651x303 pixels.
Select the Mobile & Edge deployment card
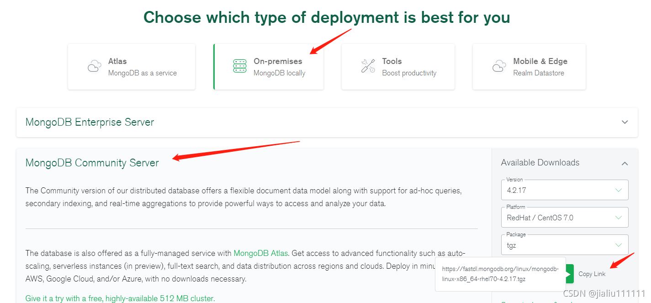pyautogui.click(x=529, y=67)
